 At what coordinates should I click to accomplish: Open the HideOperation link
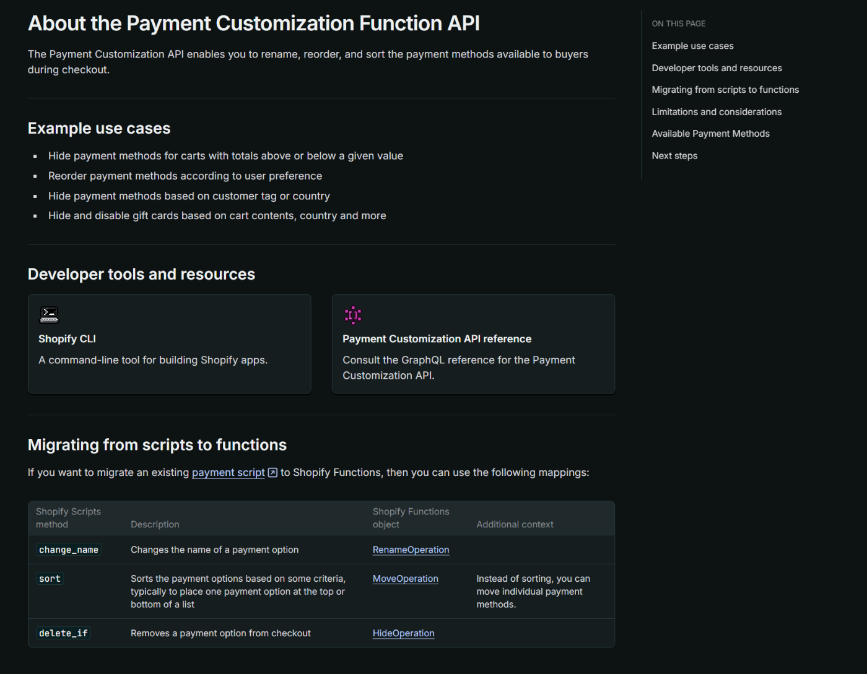pyautogui.click(x=403, y=633)
